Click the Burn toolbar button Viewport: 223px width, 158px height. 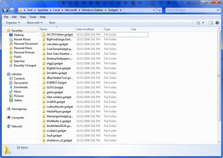pos(52,23)
